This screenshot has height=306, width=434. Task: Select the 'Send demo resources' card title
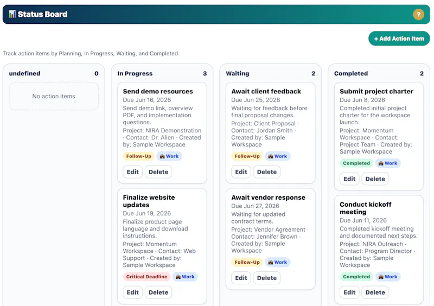158,91
